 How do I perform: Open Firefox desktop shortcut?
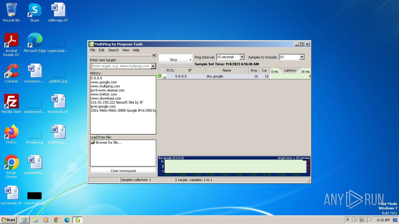12,134
